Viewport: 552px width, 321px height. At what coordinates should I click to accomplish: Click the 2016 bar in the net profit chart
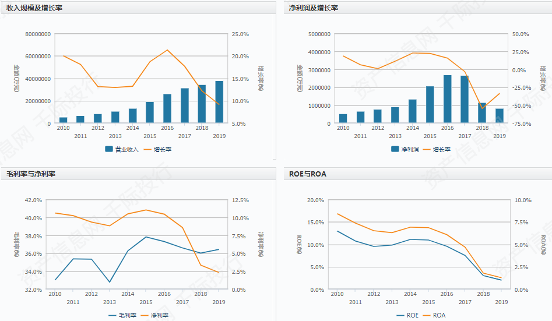coord(447,100)
